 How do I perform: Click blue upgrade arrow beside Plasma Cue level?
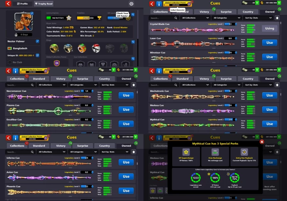(92, 105)
